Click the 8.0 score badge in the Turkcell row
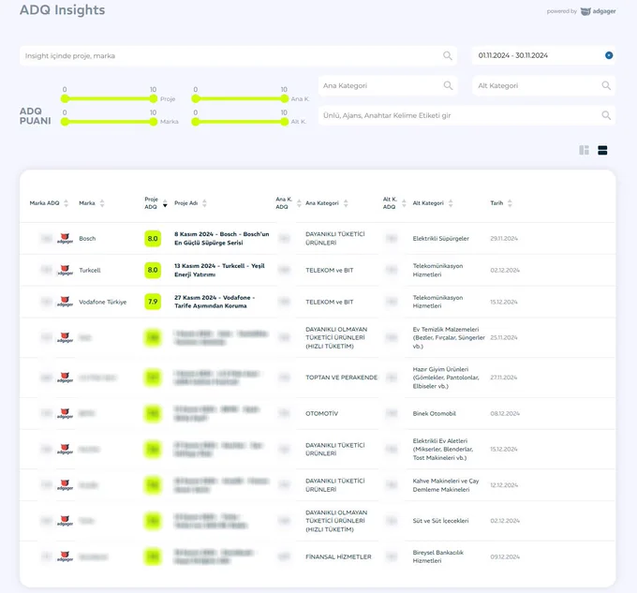 153,270
